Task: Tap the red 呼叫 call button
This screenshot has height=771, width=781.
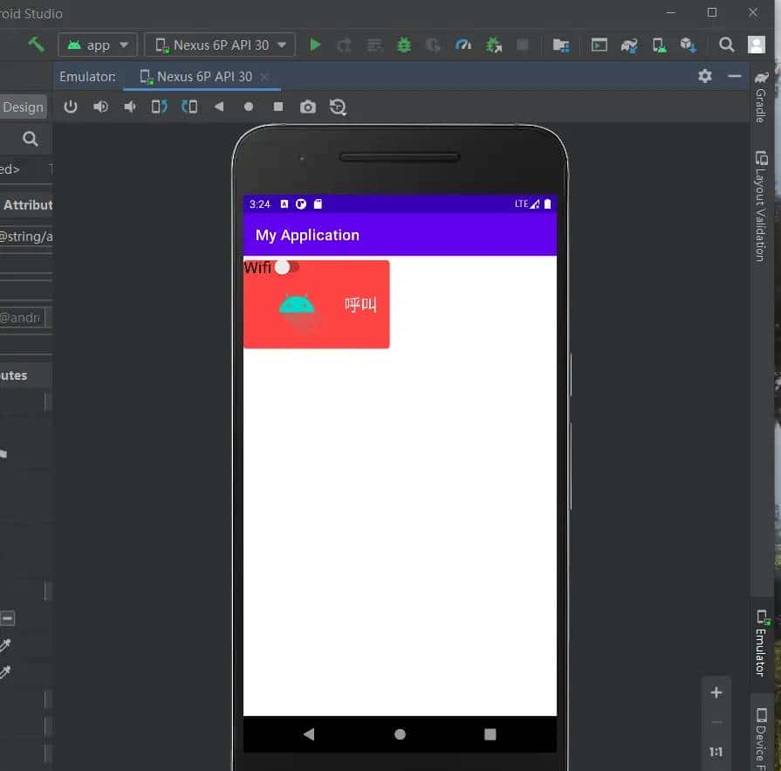Action: point(360,304)
